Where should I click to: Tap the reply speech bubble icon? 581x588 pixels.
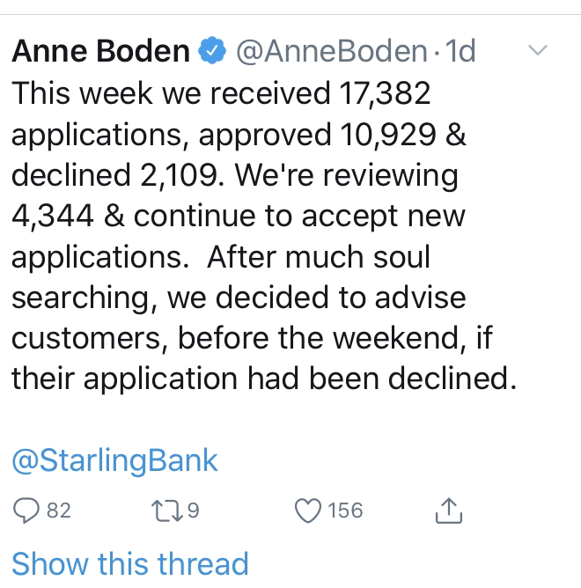pos(26,511)
